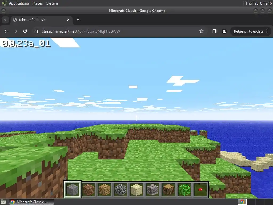The image size is (273, 205).
Task: Open the System menu
Action: [52, 3]
